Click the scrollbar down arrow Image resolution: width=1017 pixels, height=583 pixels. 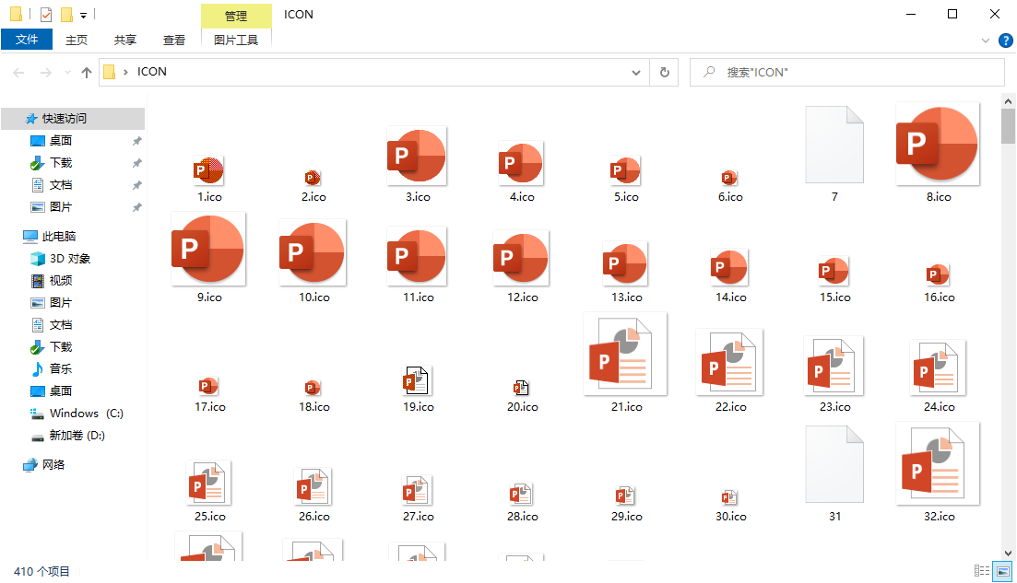[1008, 554]
